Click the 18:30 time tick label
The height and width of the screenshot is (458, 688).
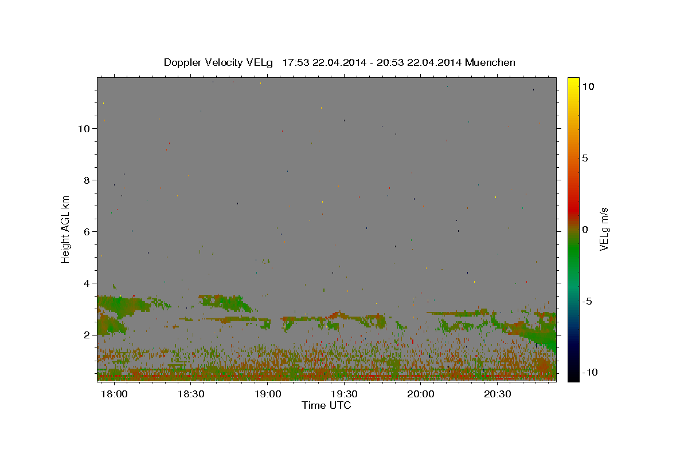(x=191, y=394)
